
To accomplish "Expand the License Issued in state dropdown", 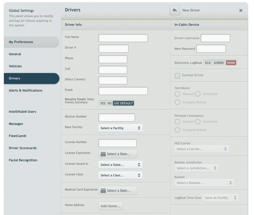I will 120,165.
